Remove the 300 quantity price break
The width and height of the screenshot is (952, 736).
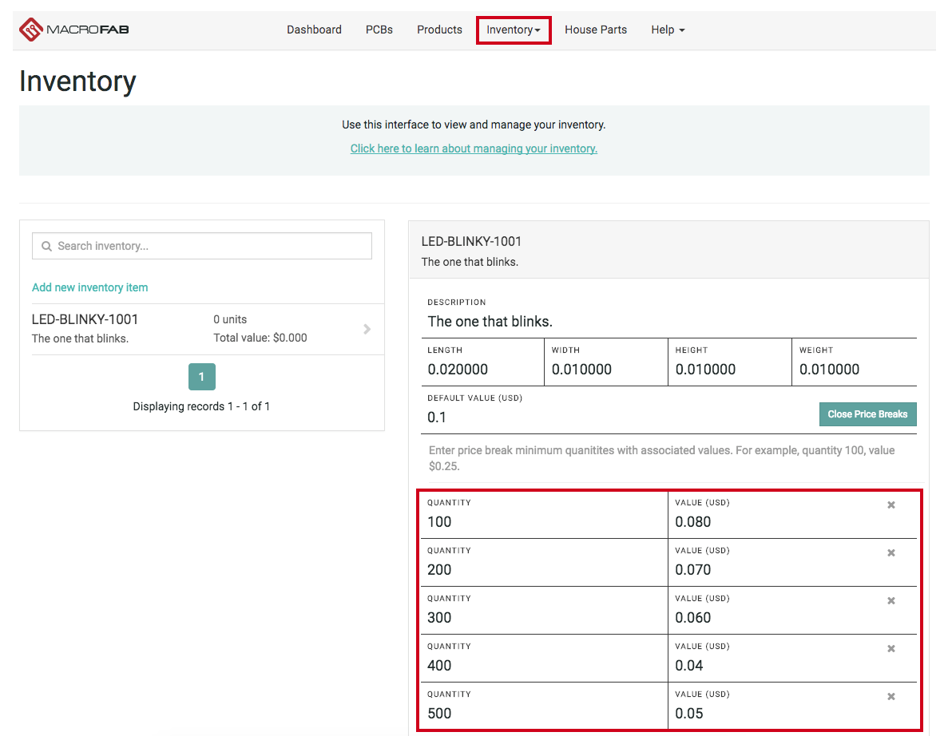tap(891, 601)
